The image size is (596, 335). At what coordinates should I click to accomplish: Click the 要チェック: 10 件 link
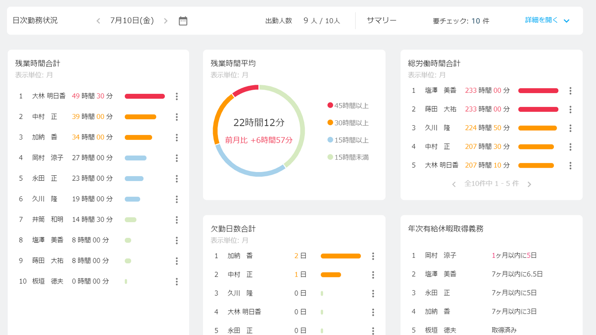click(461, 21)
